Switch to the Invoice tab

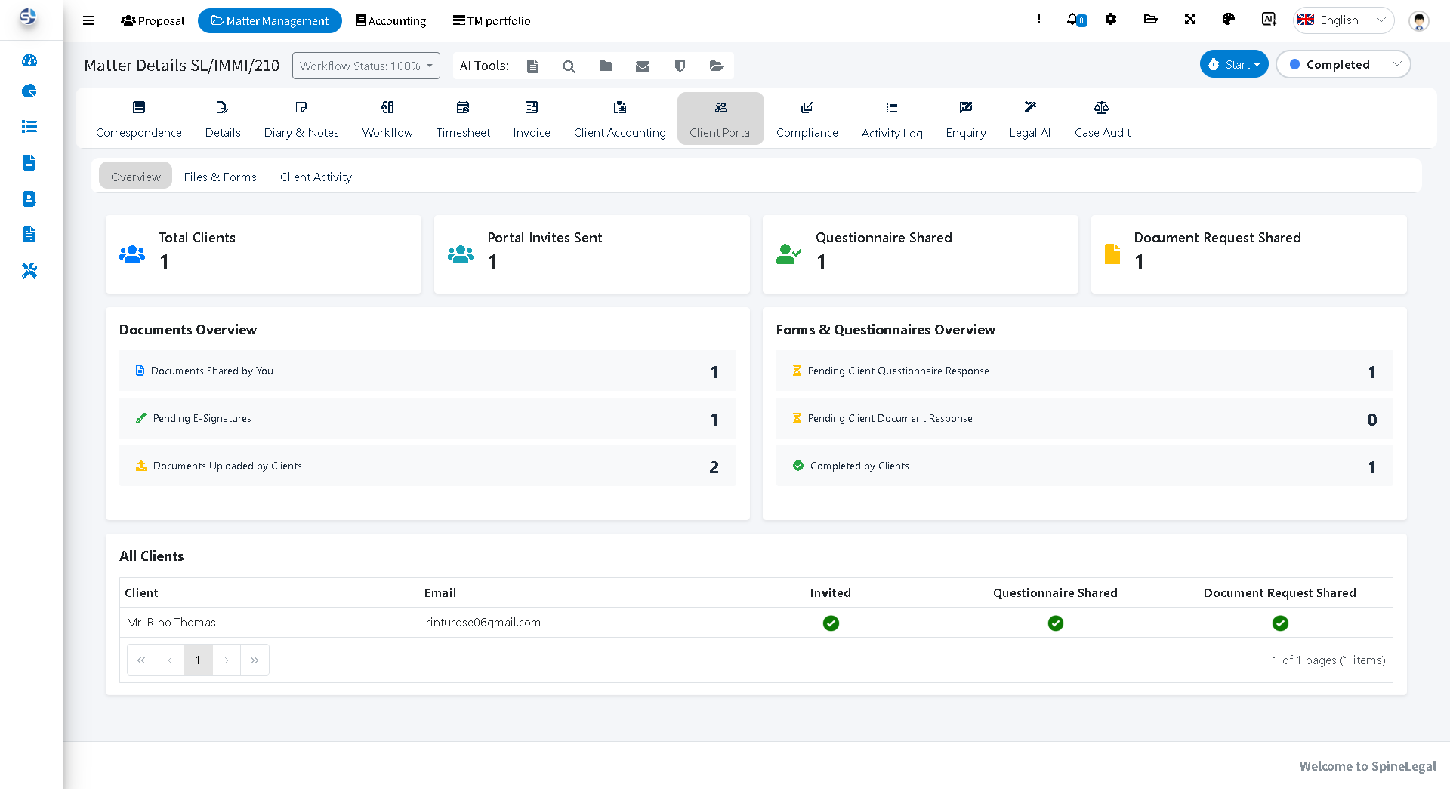click(532, 119)
